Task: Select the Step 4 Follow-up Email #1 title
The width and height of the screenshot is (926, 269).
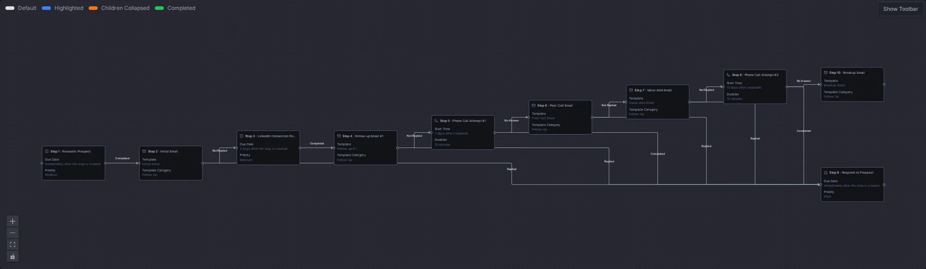Action: [x=363, y=136]
